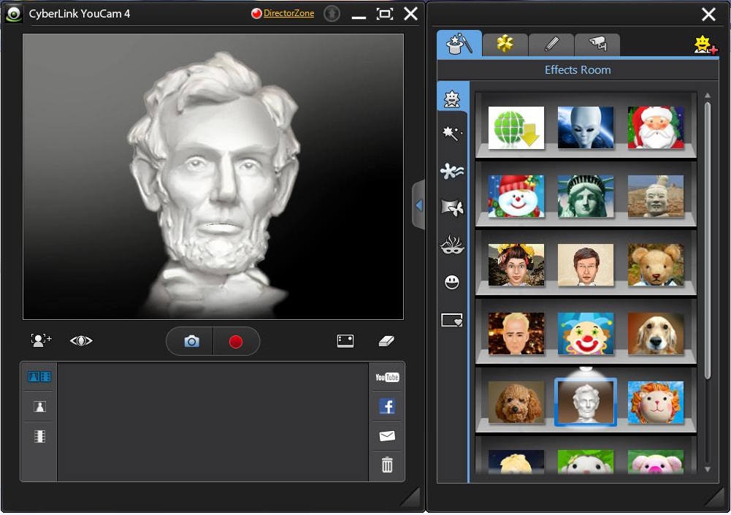Select the Avatars category in sidebar
Screen dimensions: 731x515
[x=452, y=99]
